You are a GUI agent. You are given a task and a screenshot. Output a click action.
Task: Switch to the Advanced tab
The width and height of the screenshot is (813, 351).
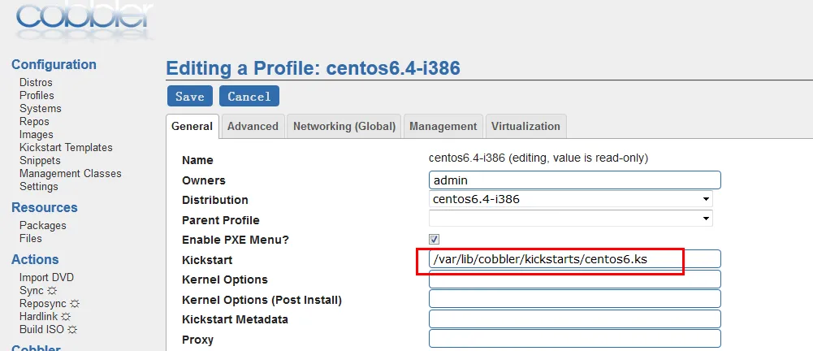[x=253, y=127]
